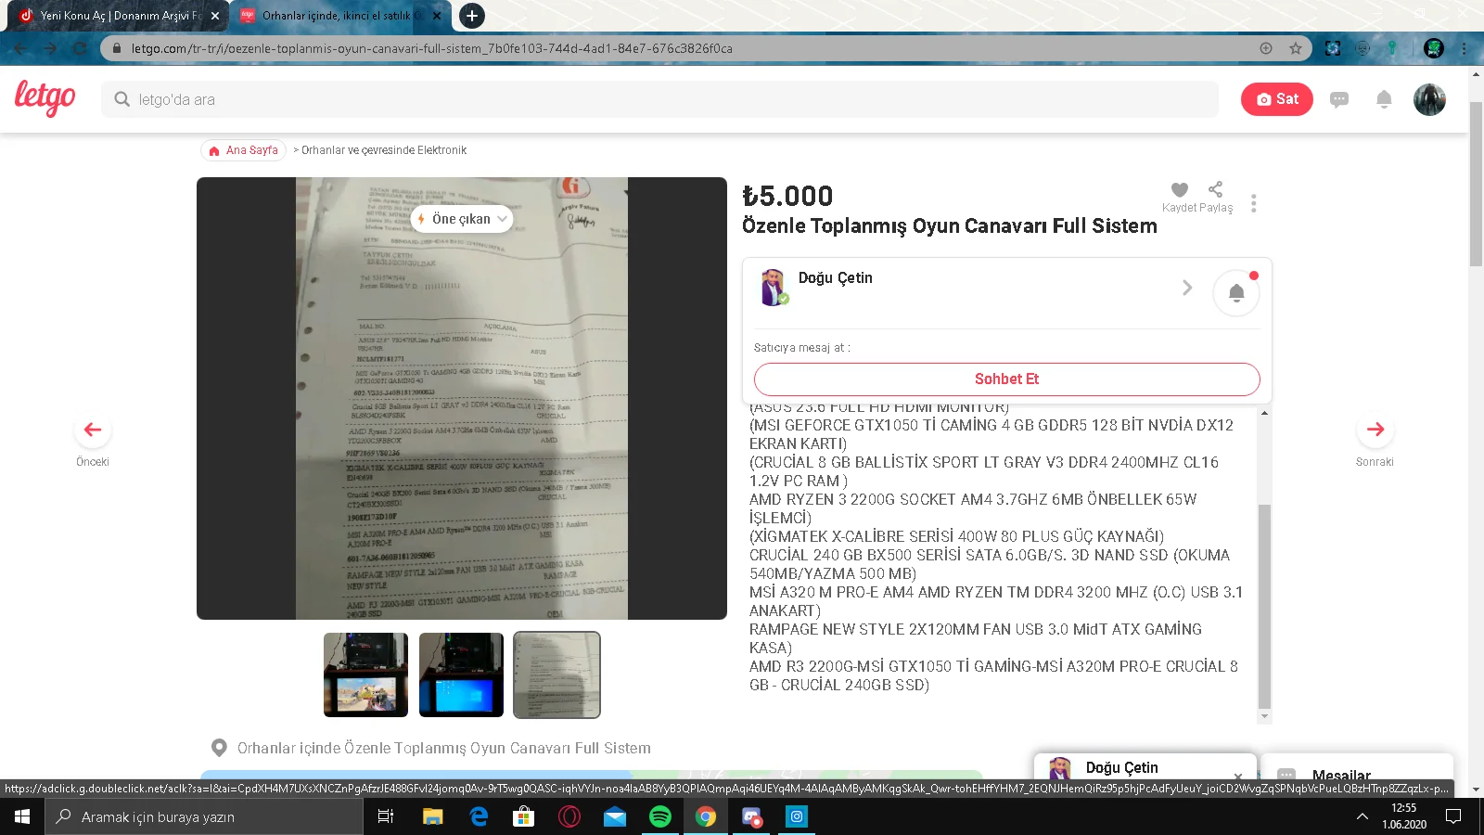Save listing with the Kaydet heart
The width and height of the screenshot is (1484, 835).
1180,190
